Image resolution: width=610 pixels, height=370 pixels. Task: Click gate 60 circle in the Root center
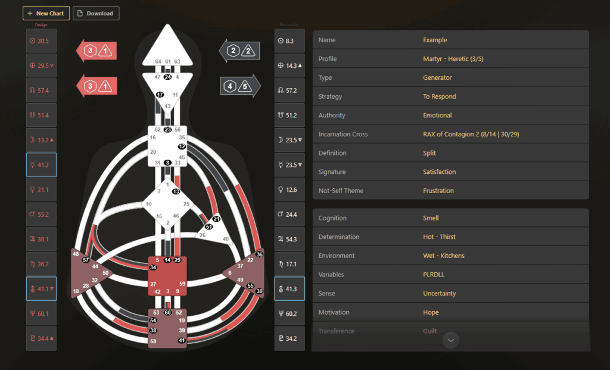[x=167, y=312]
